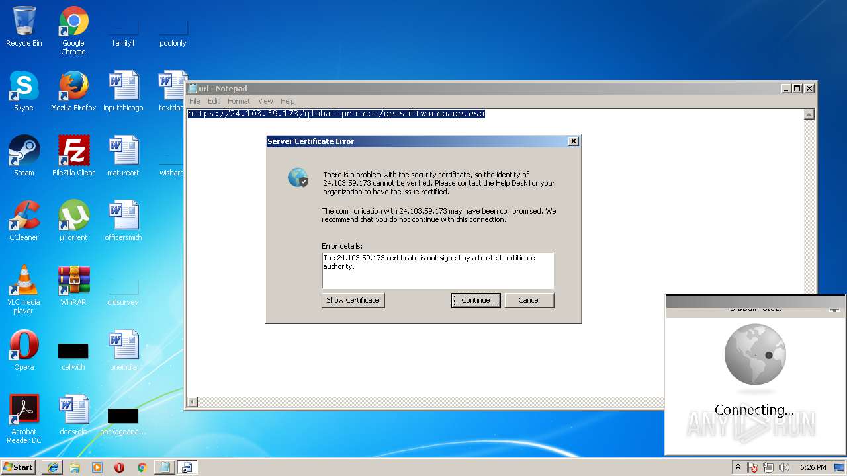Launch Google Chrome from the desktop
Screen dimensions: 847x476
[x=73, y=30]
